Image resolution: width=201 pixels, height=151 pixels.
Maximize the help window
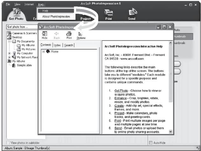164,27
